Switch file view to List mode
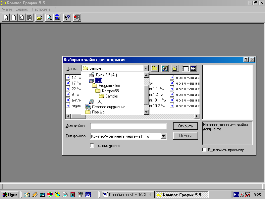 pos(186,68)
